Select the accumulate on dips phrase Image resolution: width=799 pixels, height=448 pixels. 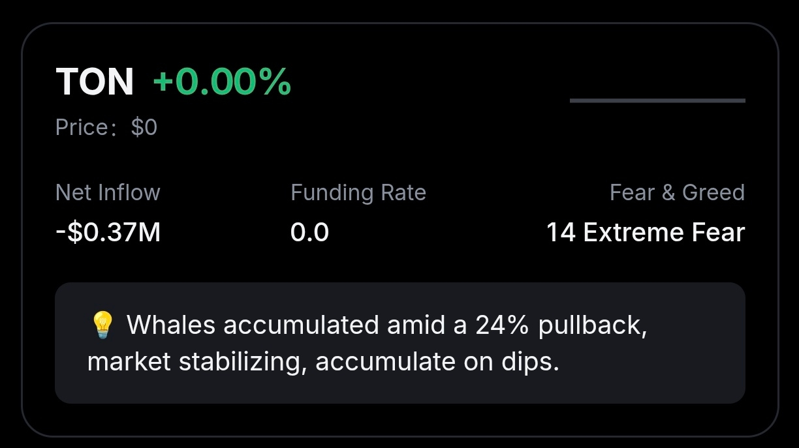pos(437,362)
